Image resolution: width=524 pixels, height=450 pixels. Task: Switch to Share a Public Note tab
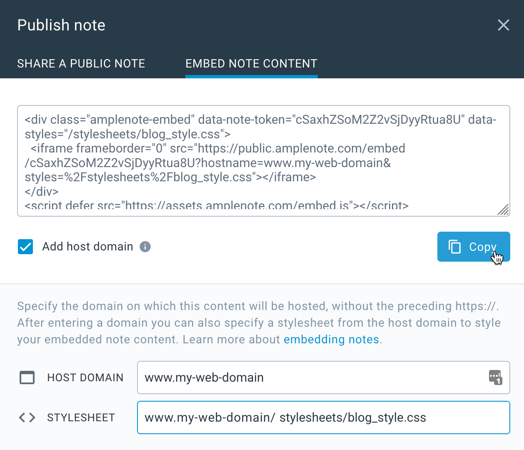click(81, 63)
